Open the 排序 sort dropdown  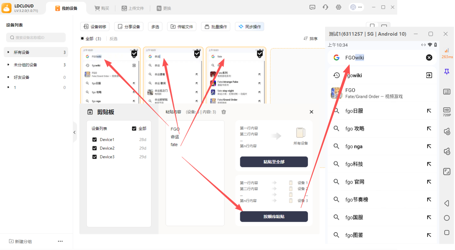(x=310, y=39)
